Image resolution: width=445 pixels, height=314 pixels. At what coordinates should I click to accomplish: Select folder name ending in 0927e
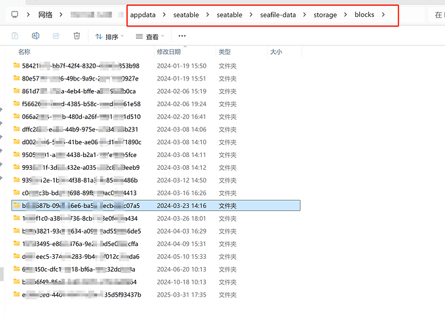tap(156, 78)
